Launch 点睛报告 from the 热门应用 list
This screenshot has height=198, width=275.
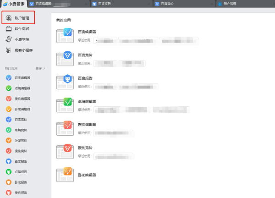tap(16, 172)
